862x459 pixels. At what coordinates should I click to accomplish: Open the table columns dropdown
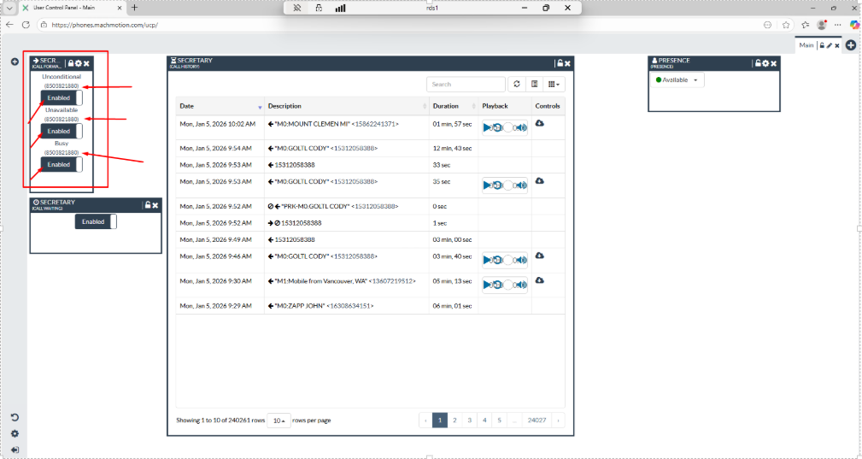click(x=555, y=85)
